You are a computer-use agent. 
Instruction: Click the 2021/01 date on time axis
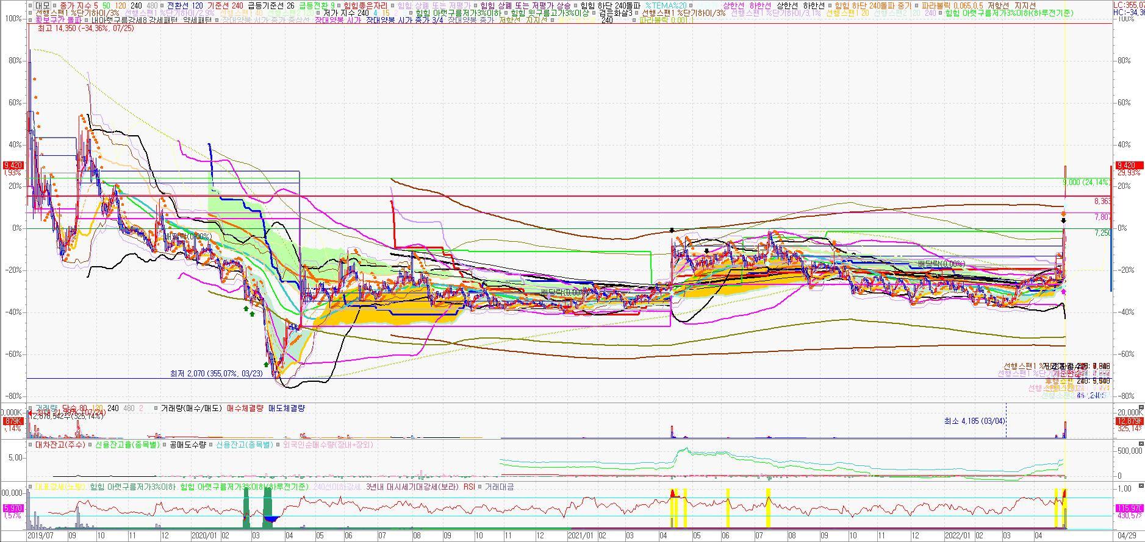point(580,536)
